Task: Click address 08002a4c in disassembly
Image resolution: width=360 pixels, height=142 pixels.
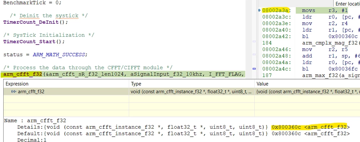Action: click(276, 69)
